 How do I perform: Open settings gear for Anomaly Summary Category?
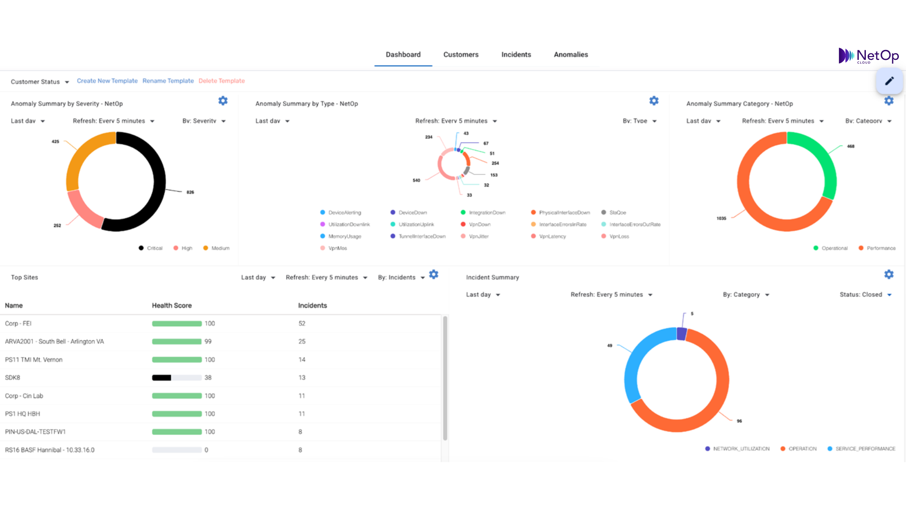click(889, 101)
